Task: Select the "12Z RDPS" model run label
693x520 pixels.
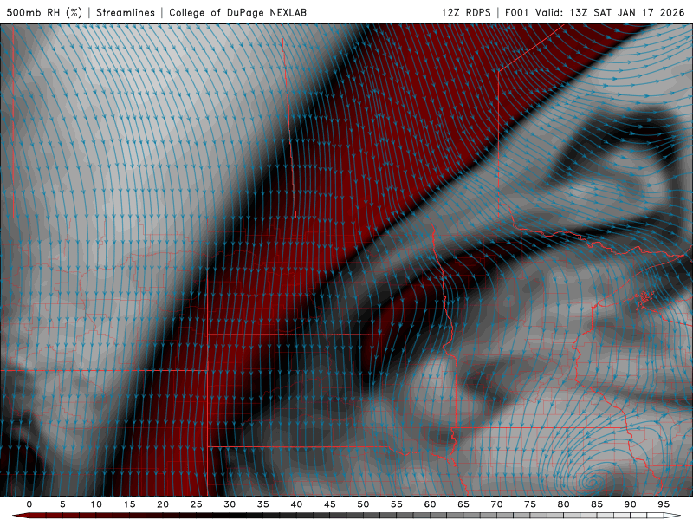Action: pos(466,12)
